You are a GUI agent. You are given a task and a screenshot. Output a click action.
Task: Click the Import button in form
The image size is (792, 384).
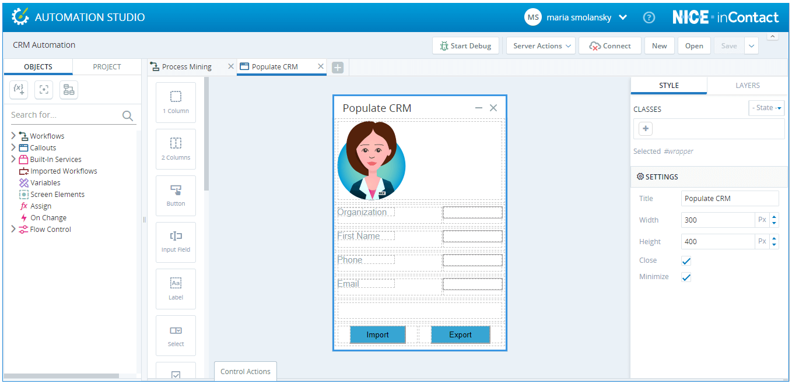[377, 334]
